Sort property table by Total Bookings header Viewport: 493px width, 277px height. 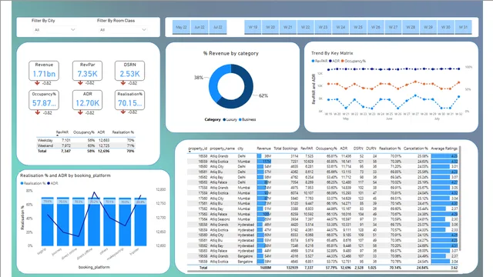point(286,149)
